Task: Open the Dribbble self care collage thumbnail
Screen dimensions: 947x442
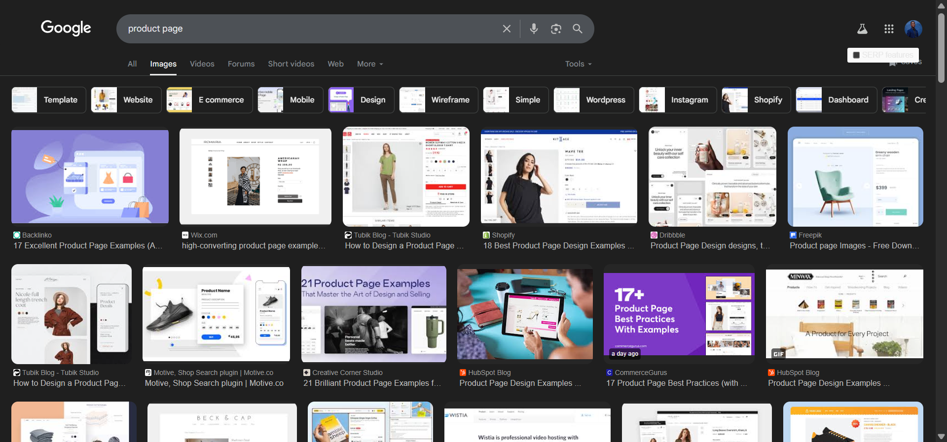Action: point(712,176)
